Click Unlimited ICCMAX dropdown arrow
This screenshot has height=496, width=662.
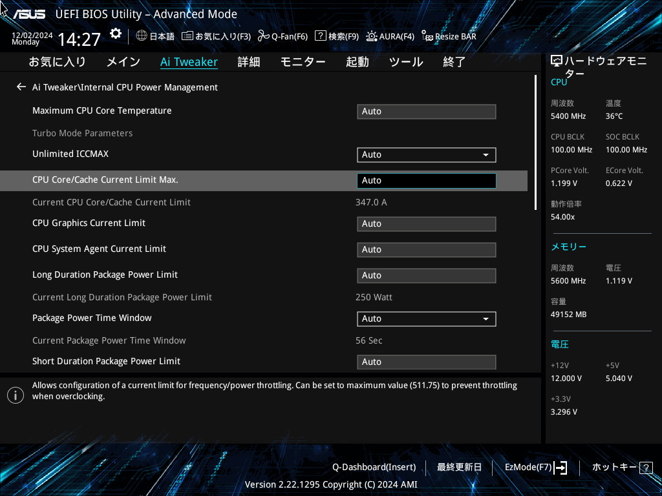point(486,155)
